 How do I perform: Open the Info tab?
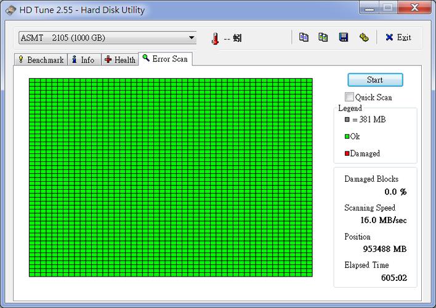click(x=83, y=60)
